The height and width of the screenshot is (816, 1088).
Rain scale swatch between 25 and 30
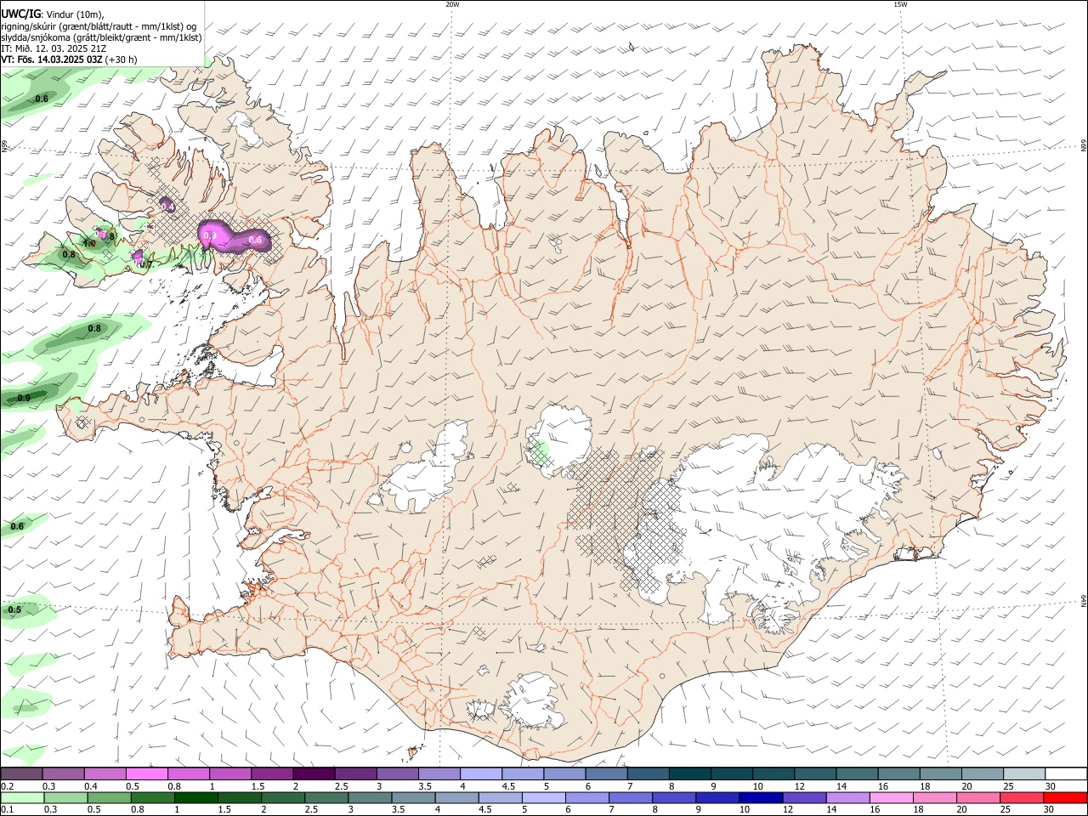(1023, 797)
